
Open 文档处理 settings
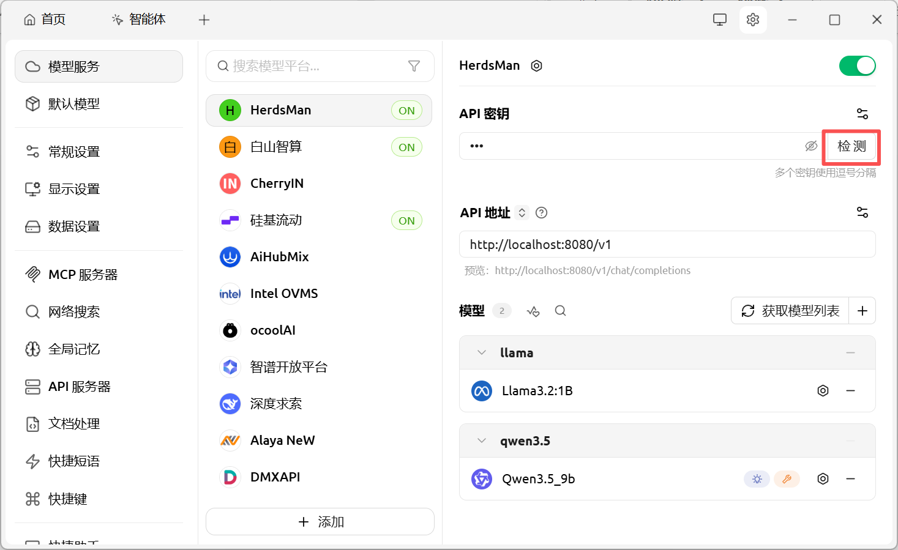99,424
